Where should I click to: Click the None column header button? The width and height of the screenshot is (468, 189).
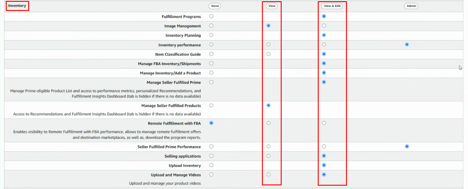point(215,6)
